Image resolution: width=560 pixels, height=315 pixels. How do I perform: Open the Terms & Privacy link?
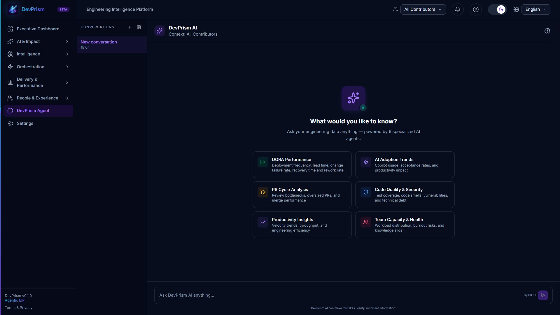(x=18, y=308)
